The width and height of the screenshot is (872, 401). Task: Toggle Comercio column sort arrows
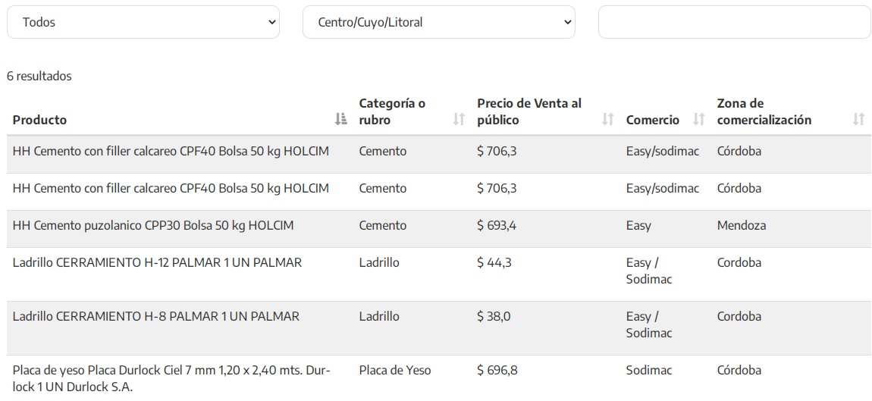tap(698, 120)
